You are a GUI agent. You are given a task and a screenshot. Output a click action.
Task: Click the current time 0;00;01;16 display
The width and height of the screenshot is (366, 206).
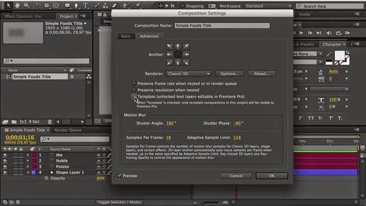click(20, 137)
